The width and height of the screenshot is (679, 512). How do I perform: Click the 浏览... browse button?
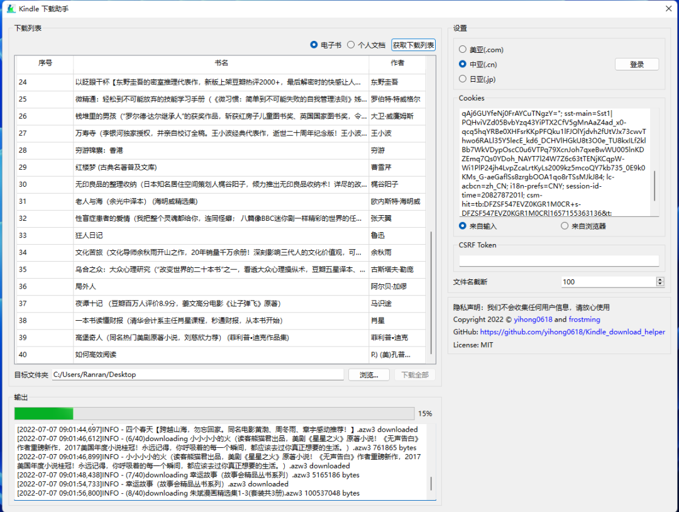[368, 375]
